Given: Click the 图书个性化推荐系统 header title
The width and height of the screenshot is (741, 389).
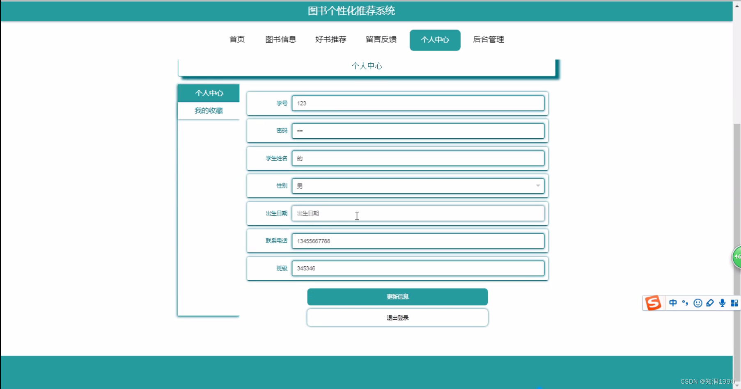Looking at the screenshot, I should click(351, 11).
